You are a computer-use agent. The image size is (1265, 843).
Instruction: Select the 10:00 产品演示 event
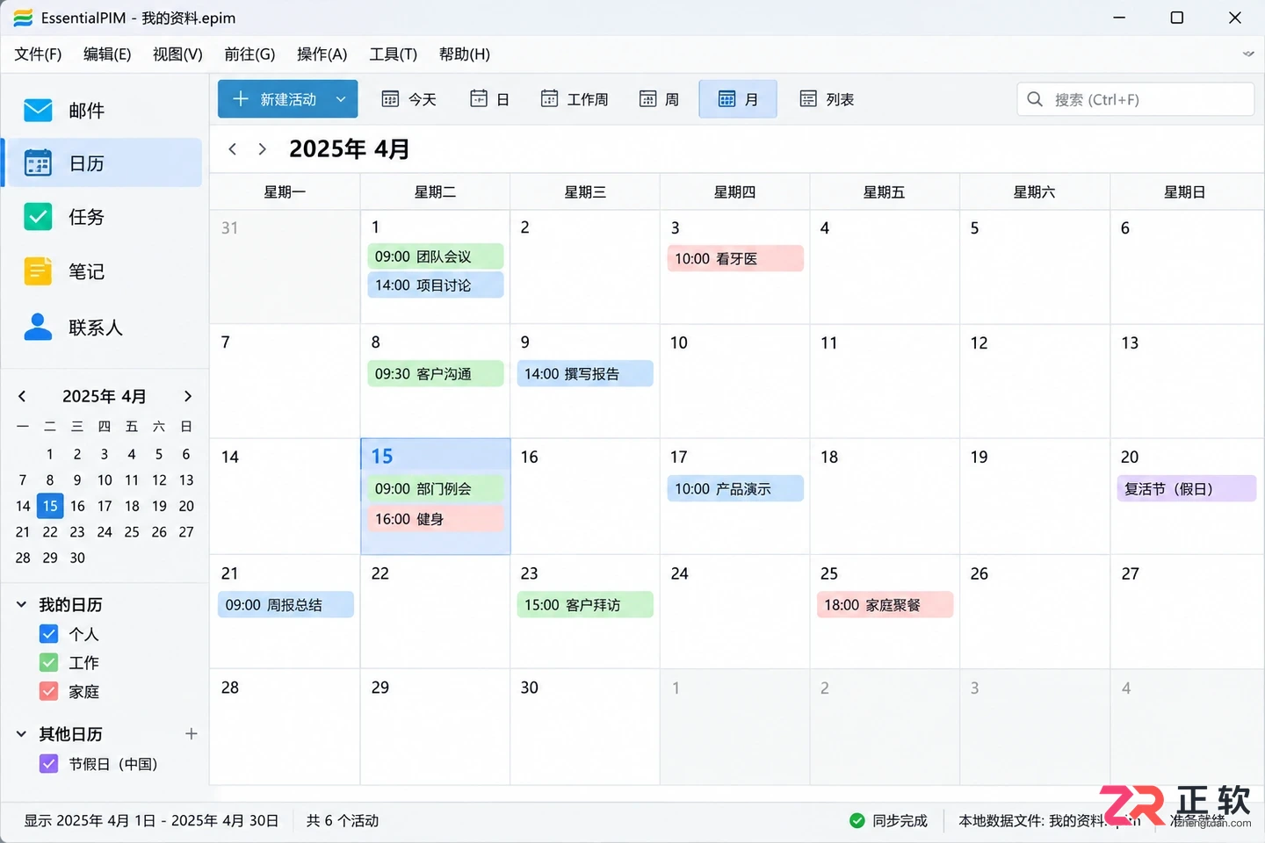click(x=735, y=489)
